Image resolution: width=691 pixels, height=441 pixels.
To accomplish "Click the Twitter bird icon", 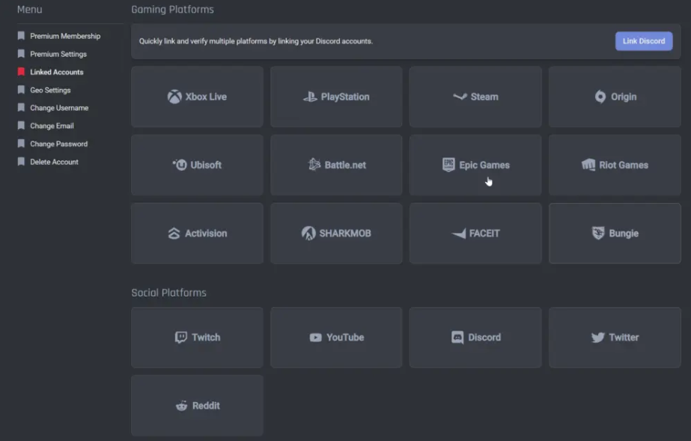I will tap(598, 338).
